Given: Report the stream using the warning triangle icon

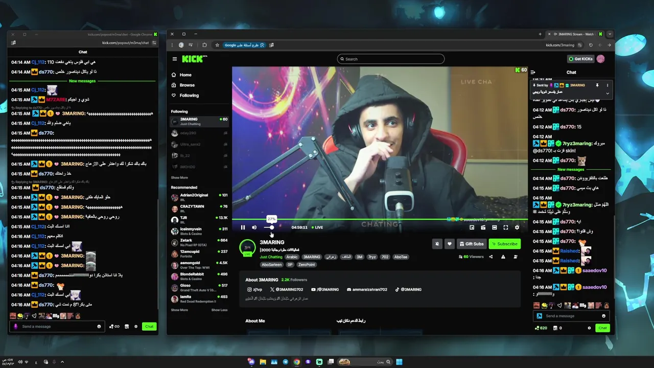Looking at the screenshot, I should (x=503, y=257).
